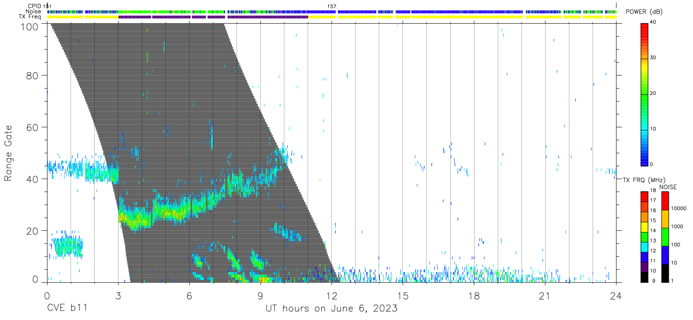693x320 pixels.
Task: Click the NOISE legend title
Action: [667, 187]
